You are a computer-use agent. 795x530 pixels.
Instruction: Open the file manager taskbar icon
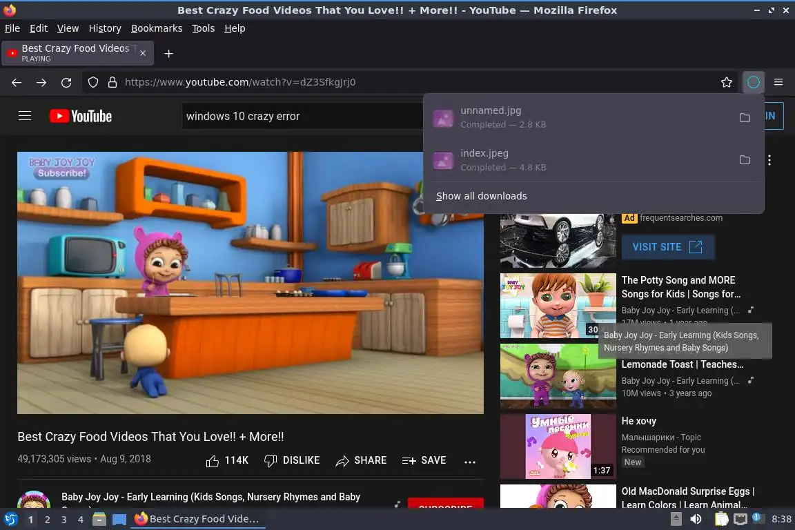[99, 519]
